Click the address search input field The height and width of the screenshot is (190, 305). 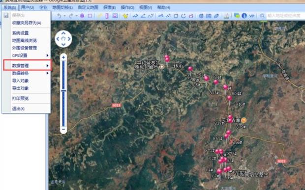point(285,16)
